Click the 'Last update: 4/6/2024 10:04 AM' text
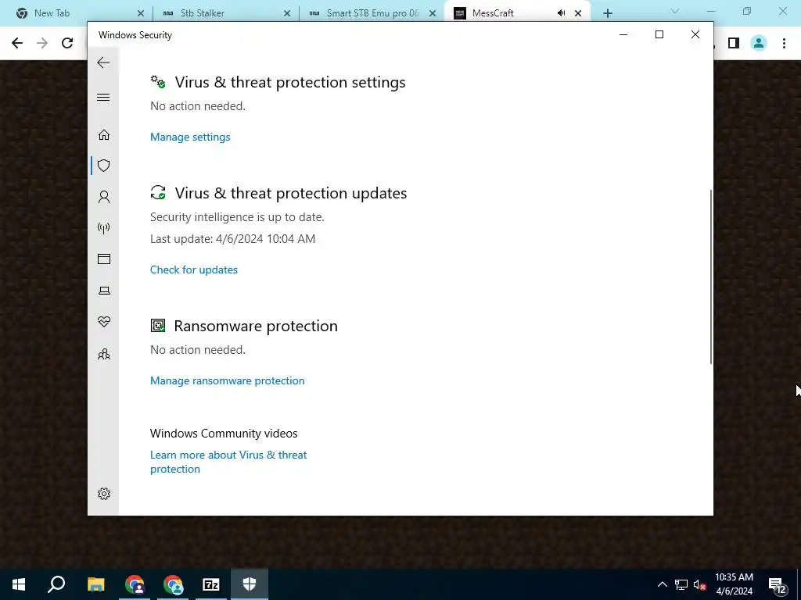 tap(232, 239)
